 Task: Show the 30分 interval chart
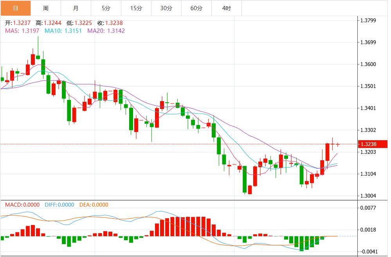click(x=166, y=8)
